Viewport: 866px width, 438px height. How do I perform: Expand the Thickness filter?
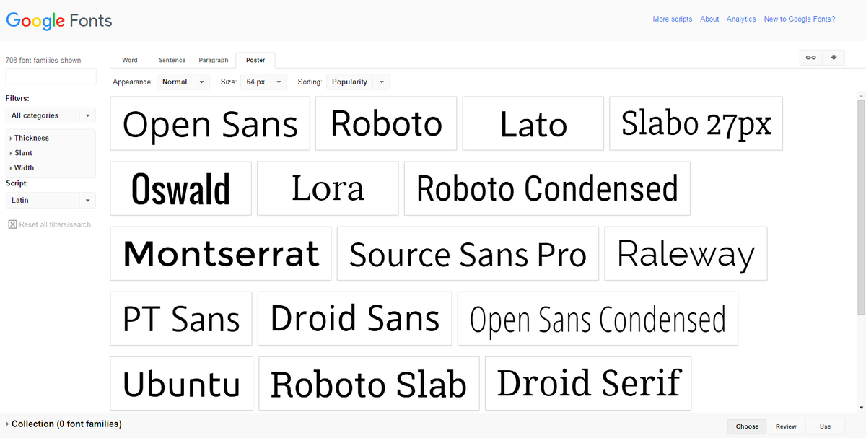click(29, 138)
